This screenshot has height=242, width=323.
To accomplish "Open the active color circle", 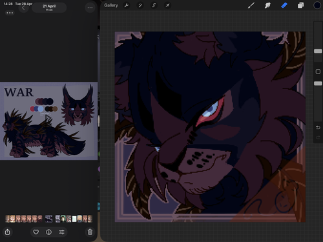I will coord(317,5).
